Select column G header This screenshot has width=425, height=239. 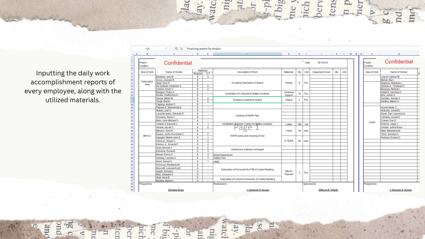tap(289, 54)
